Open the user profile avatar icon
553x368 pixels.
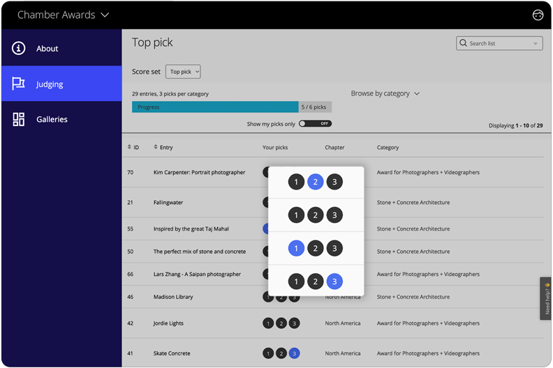(x=538, y=15)
